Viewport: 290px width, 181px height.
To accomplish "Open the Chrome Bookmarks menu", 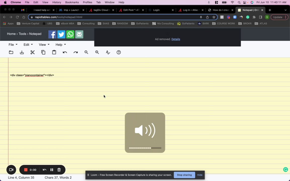I will click(72, 3).
